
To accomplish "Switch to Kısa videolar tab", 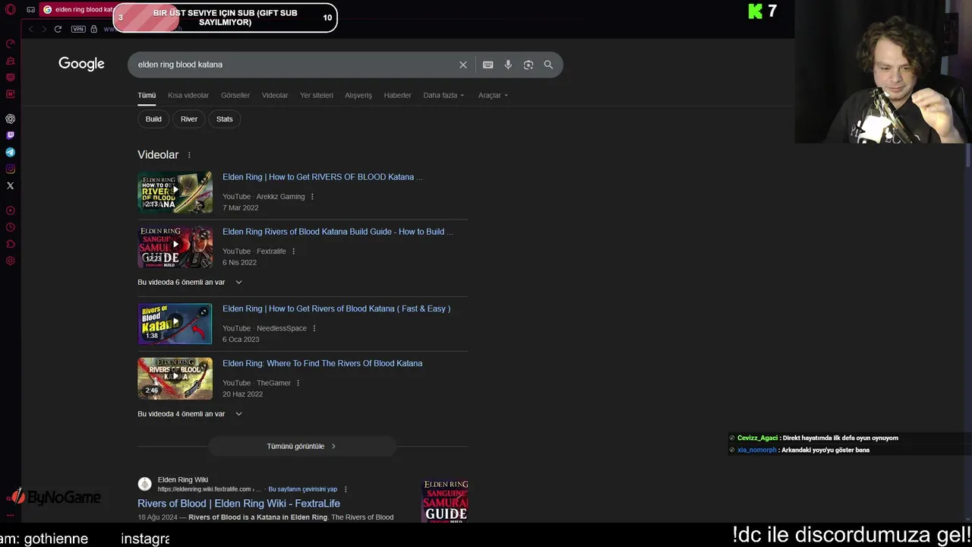I will point(188,95).
